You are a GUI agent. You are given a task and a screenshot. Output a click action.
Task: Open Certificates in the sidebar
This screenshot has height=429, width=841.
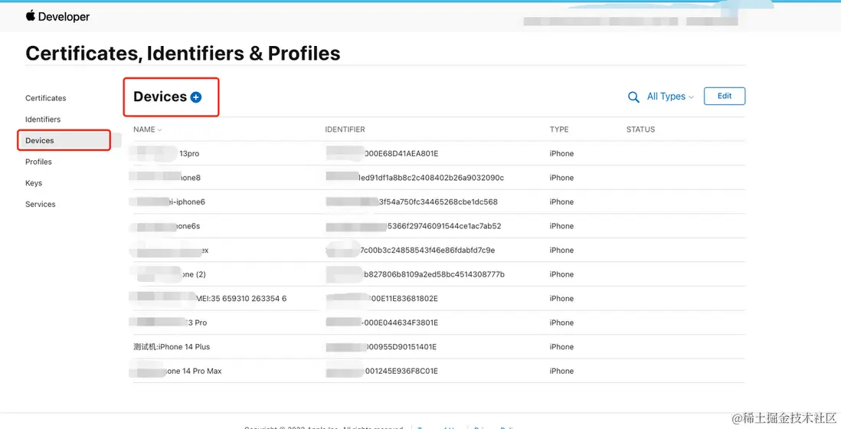pos(46,98)
